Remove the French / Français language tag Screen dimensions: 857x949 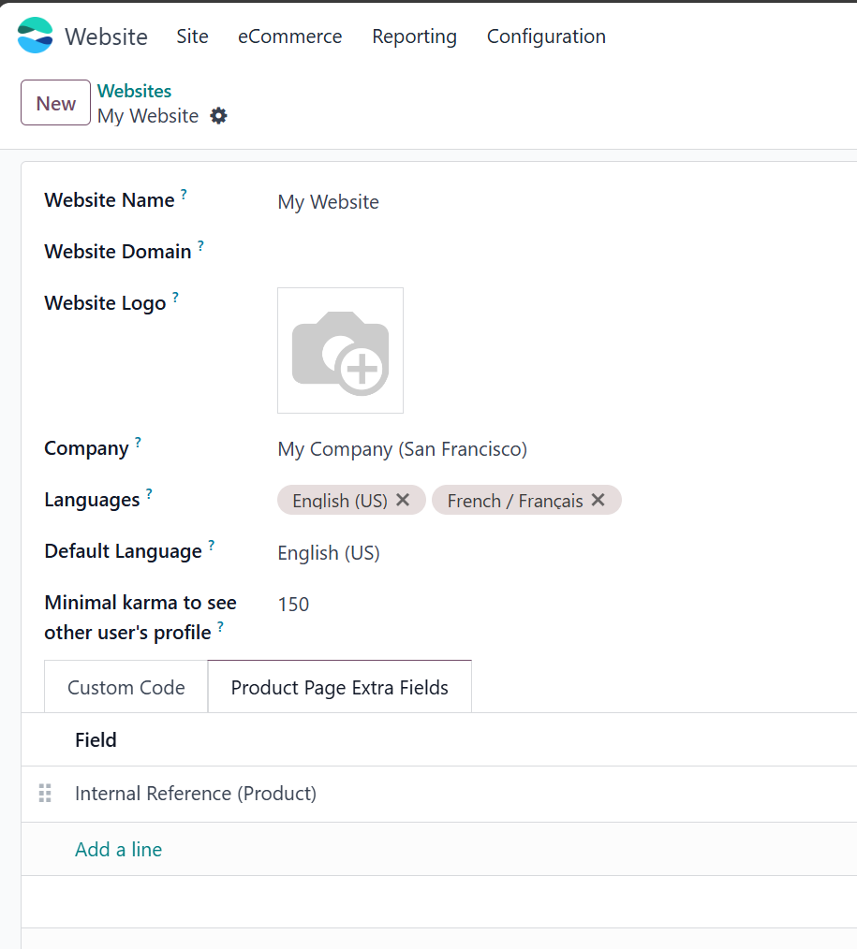tap(598, 500)
